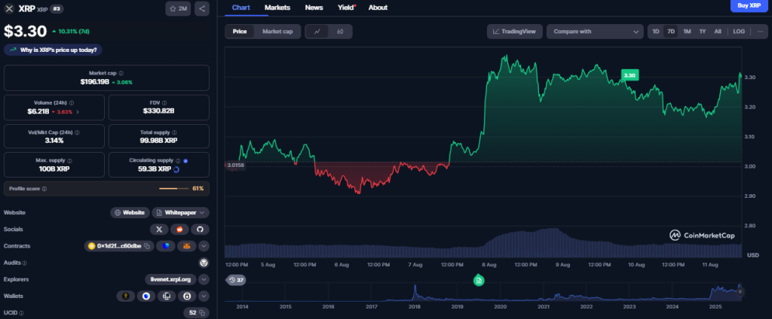Open XRP's Reddit social link
Screen dimensions: 772x319
(179, 229)
